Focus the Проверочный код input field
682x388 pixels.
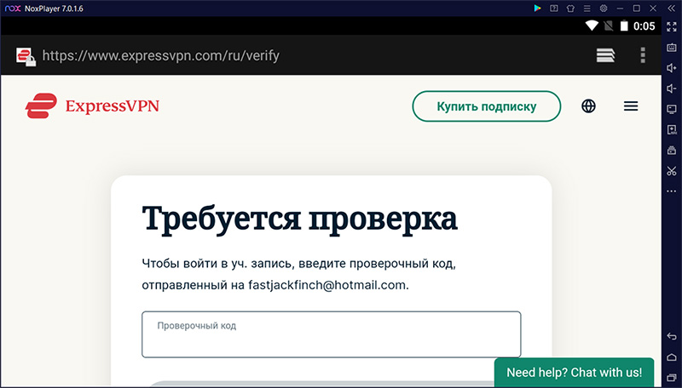pyautogui.click(x=332, y=334)
